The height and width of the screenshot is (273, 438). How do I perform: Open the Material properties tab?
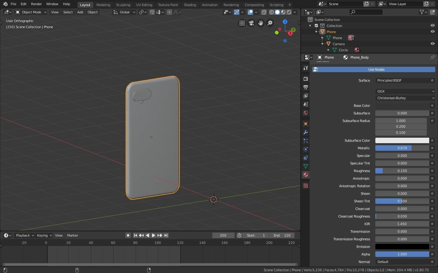(306, 175)
